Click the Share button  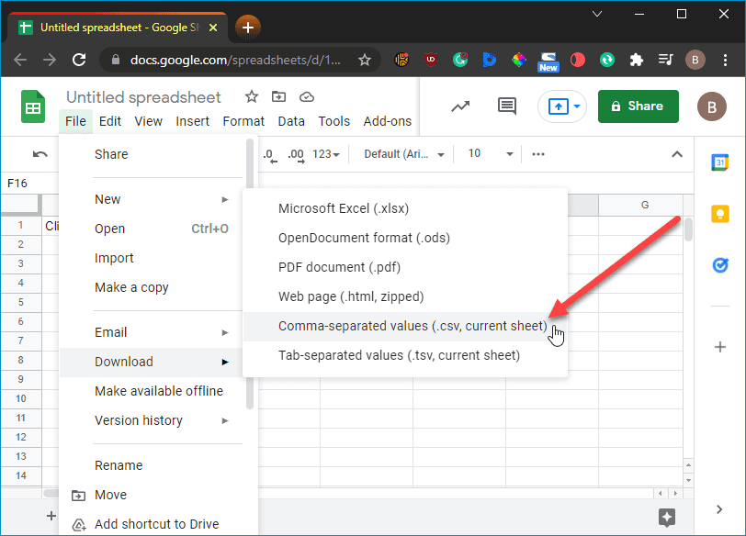[638, 106]
